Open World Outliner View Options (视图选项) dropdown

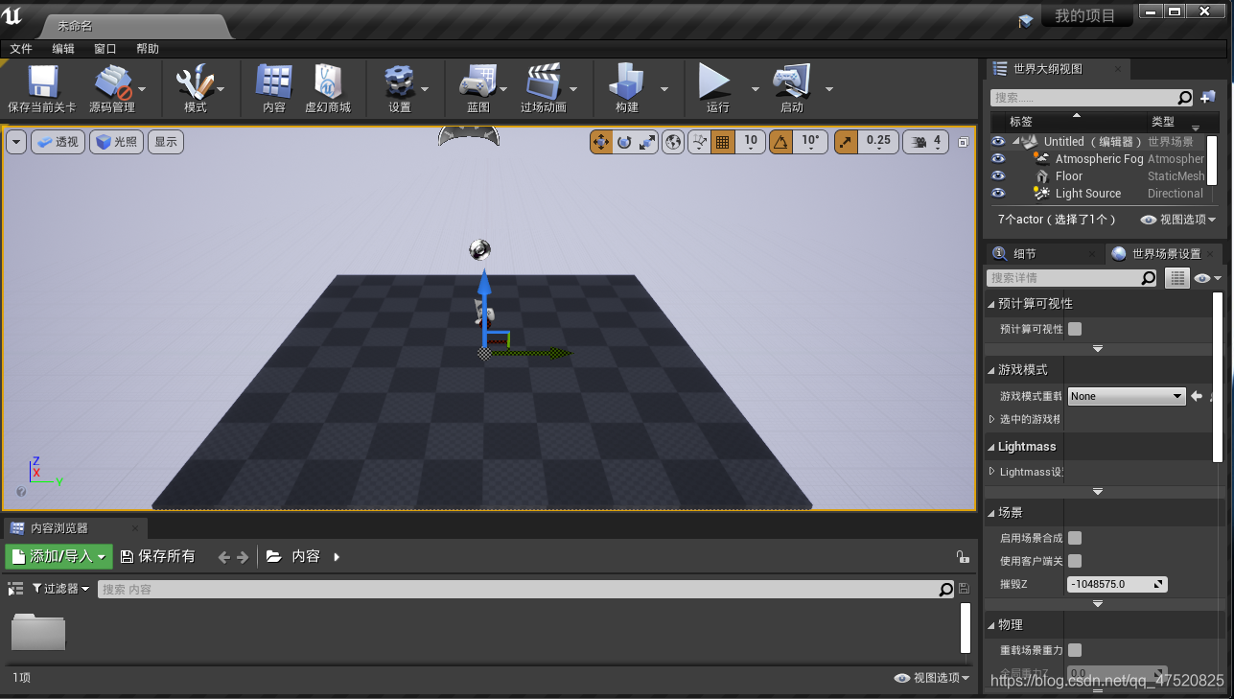click(1177, 220)
